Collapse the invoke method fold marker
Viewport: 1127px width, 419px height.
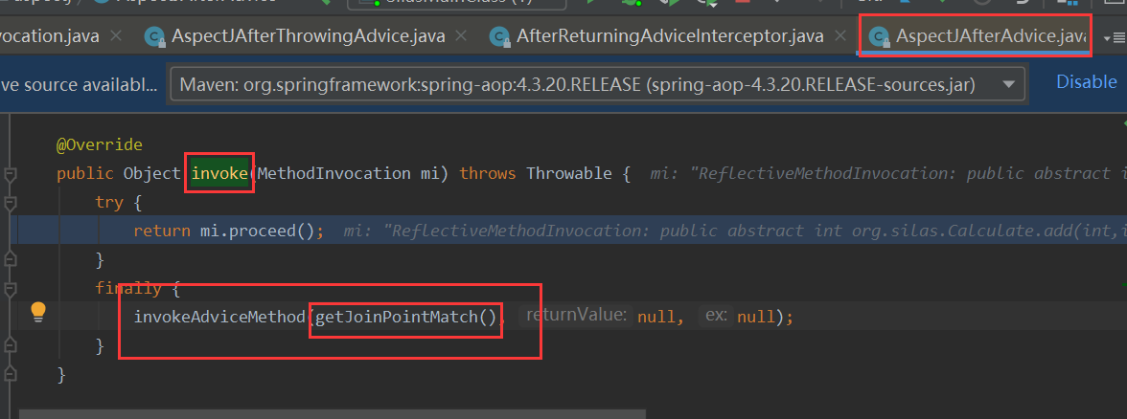coord(10,174)
